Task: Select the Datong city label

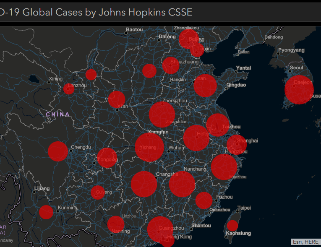Action: pos(167,36)
